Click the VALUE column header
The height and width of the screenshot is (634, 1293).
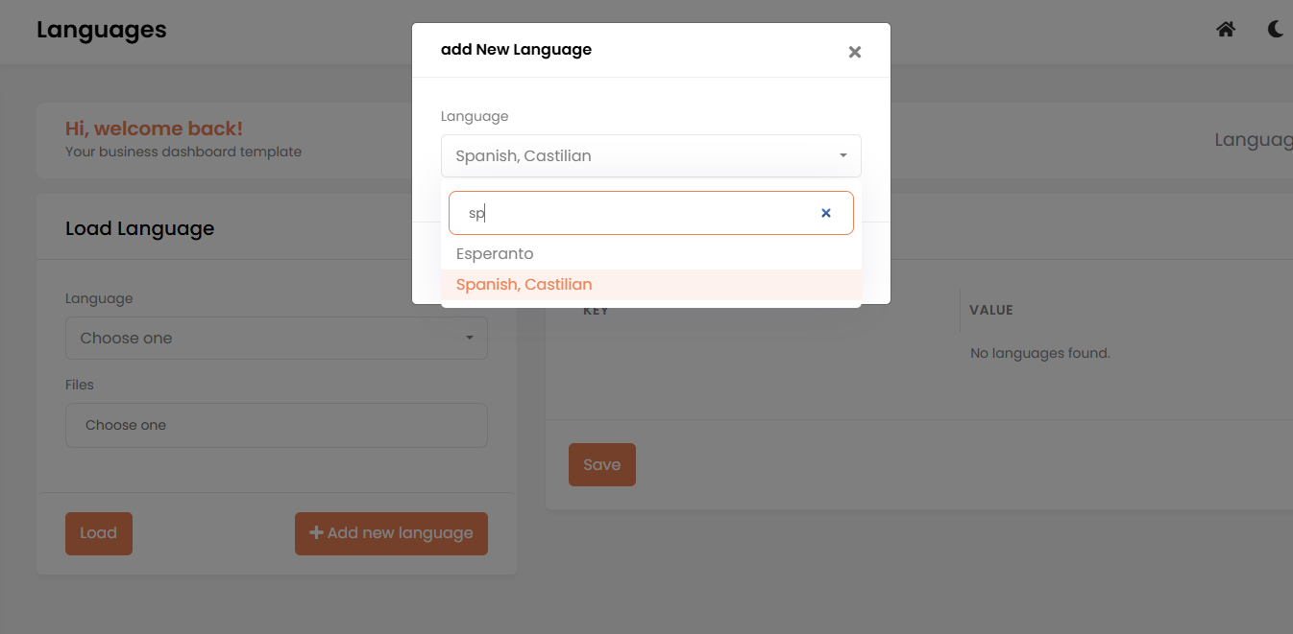[x=990, y=310]
